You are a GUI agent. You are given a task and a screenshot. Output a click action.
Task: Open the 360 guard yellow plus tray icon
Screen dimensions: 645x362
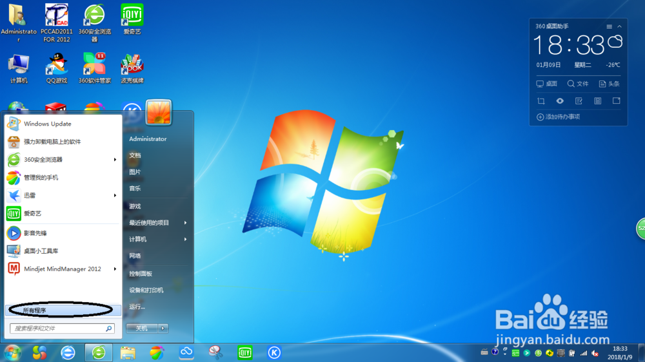pyautogui.click(x=550, y=353)
